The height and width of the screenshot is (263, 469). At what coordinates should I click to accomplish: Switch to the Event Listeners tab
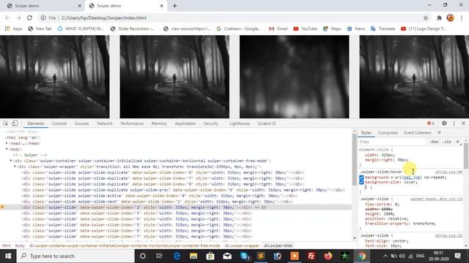click(418, 133)
